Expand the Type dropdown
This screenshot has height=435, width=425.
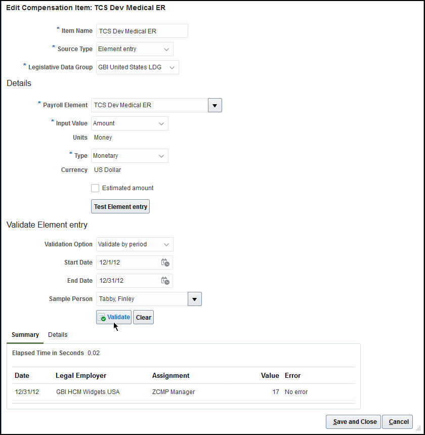click(161, 156)
